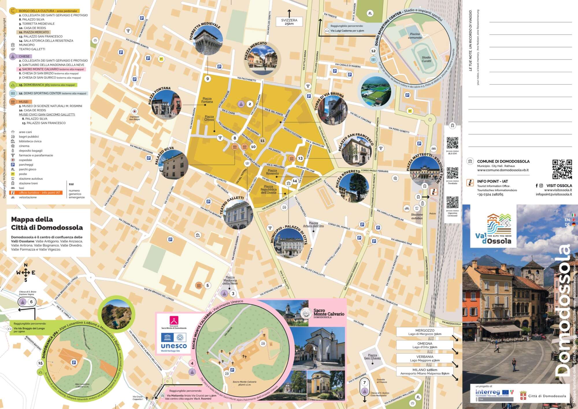Open the Palazzo San Francesco photo
Screen dimensions: 578x409
[357, 151]
